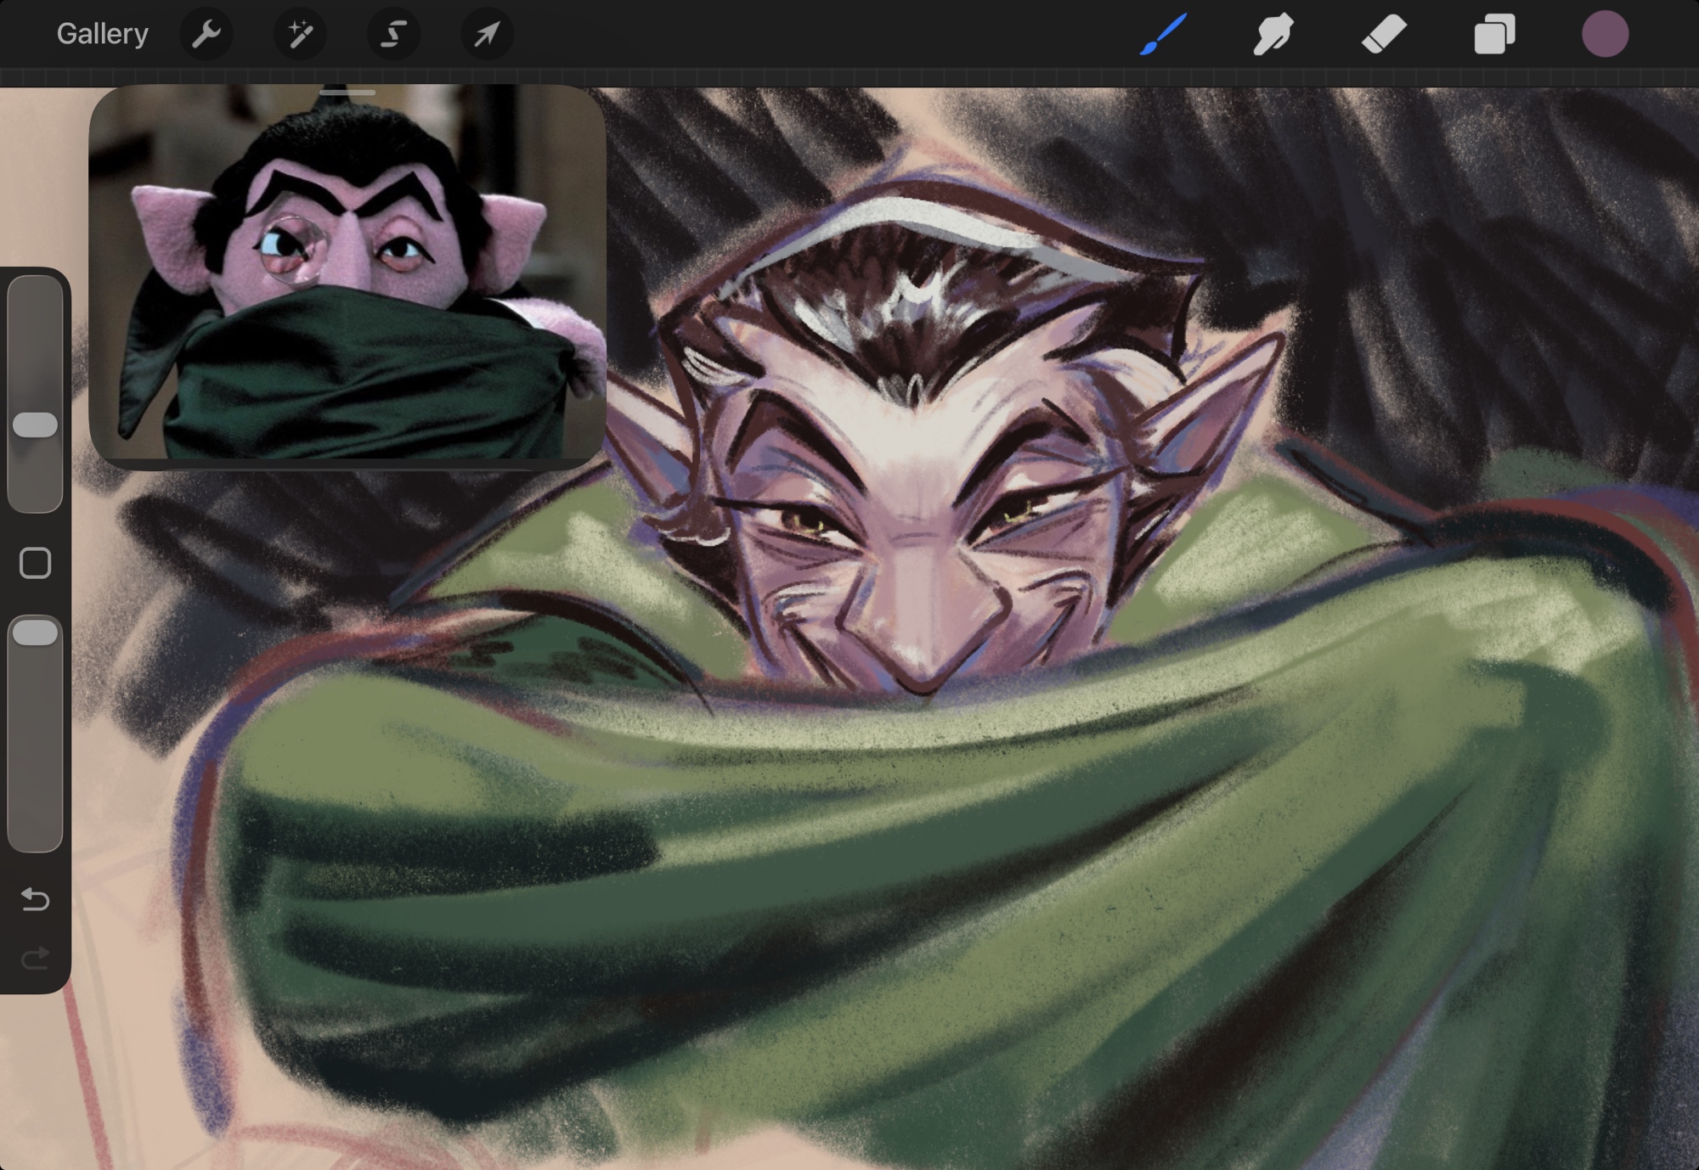The height and width of the screenshot is (1170, 1699).
Task: Tap the Redo arrow
Action: click(x=35, y=959)
